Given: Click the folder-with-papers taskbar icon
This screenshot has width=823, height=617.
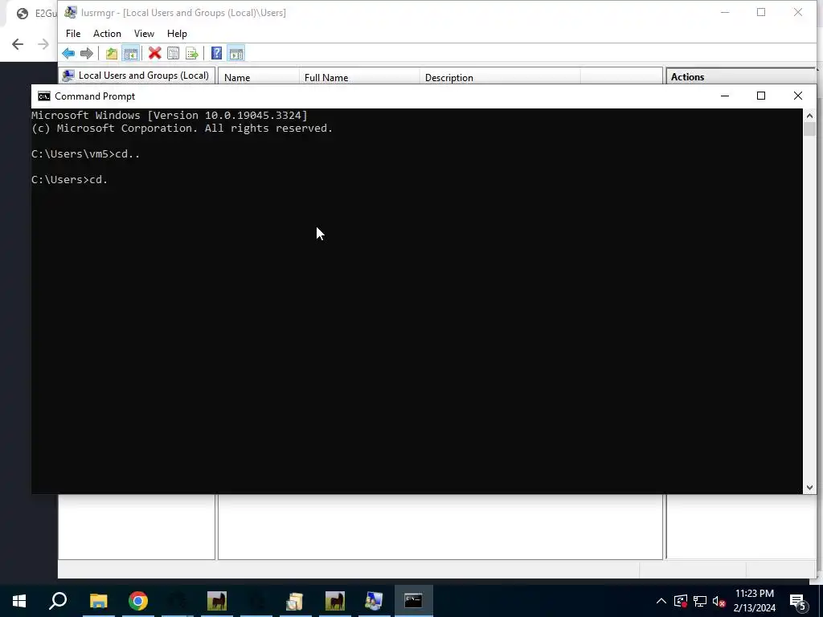Looking at the screenshot, I should [x=295, y=601].
